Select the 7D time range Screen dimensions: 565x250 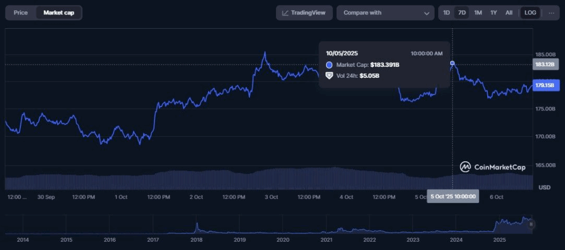(462, 13)
